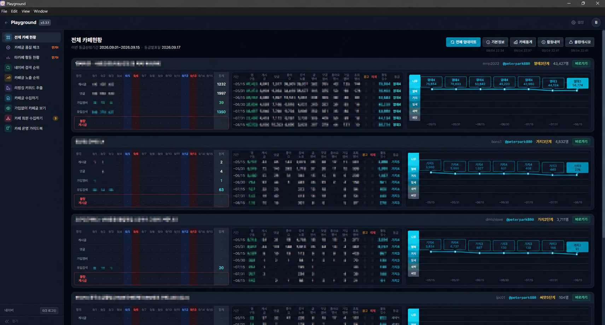Click the 카페통계 button
Viewport: 605px width, 325px height.
tap(523, 42)
